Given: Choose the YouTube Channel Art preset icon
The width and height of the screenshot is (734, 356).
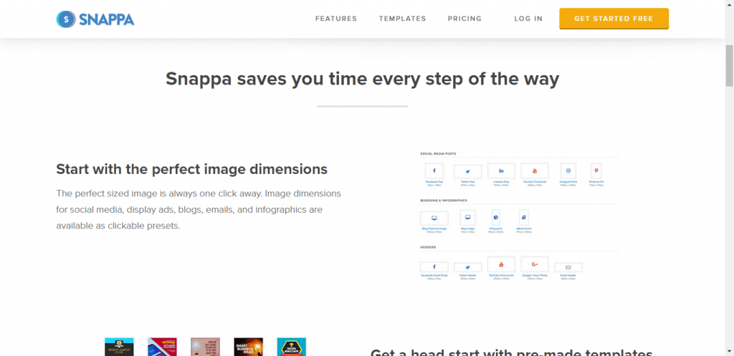Looking at the screenshot, I should click(501, 264).
